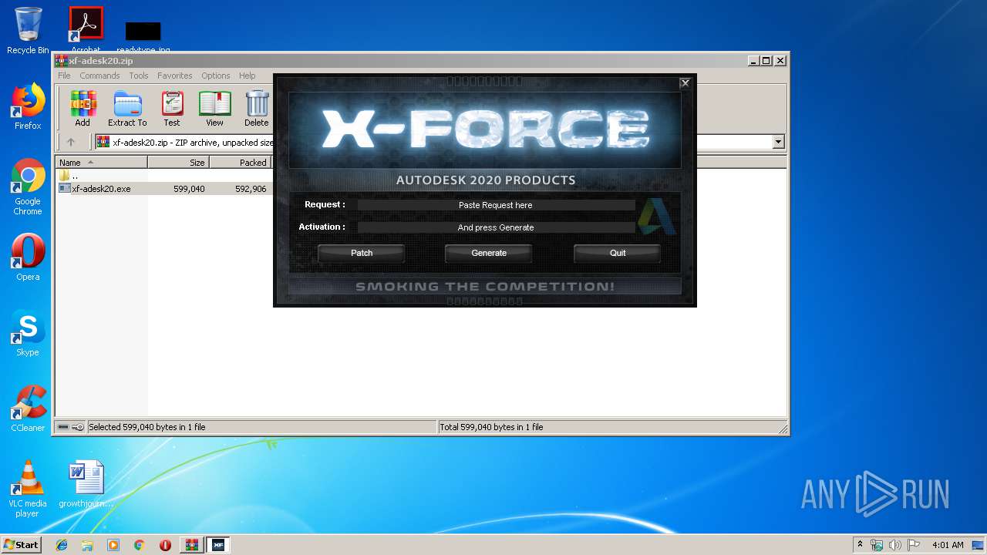The height and width of the screenshot is (555, 987).
Task: Click the Patch button in X-Force
Action: [x=362, y=253]
